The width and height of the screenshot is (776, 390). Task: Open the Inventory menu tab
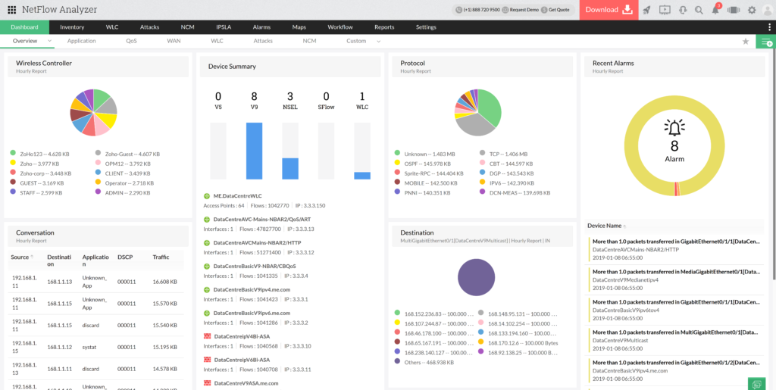pos(72,27)
